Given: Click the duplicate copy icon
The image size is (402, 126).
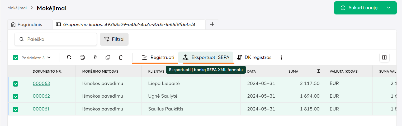Looking at the screenshot, I should (x=108, y=57).
